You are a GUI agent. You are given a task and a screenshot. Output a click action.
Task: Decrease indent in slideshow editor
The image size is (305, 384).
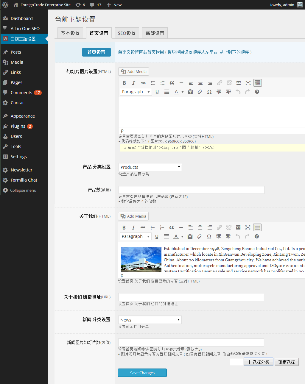(x=219, y=92)
